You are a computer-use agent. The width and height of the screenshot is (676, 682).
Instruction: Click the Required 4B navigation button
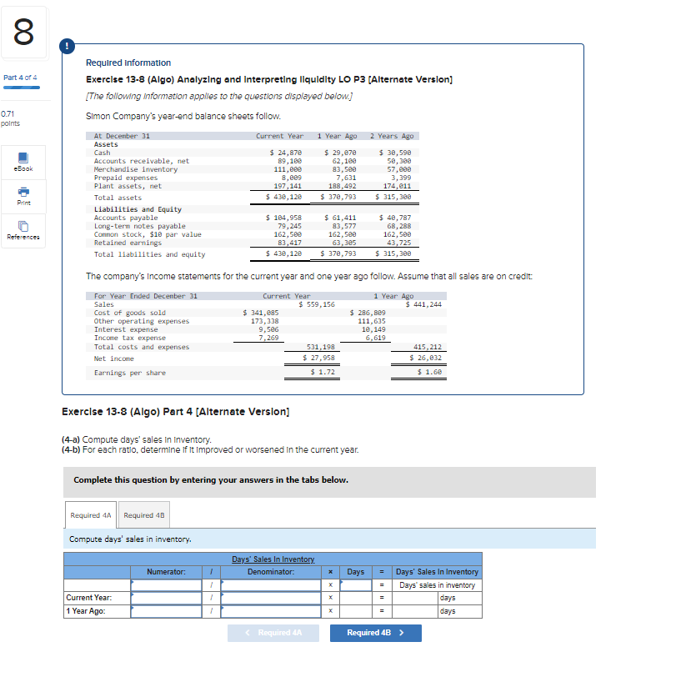pos(375,634)
